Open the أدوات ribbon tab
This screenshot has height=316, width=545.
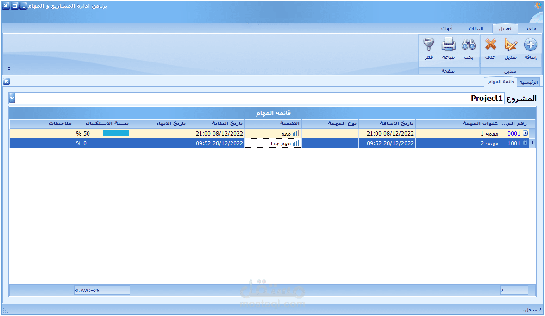coord(447,29)
